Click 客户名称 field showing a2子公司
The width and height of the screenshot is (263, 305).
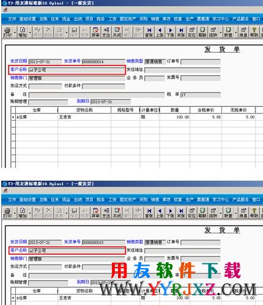76,250
